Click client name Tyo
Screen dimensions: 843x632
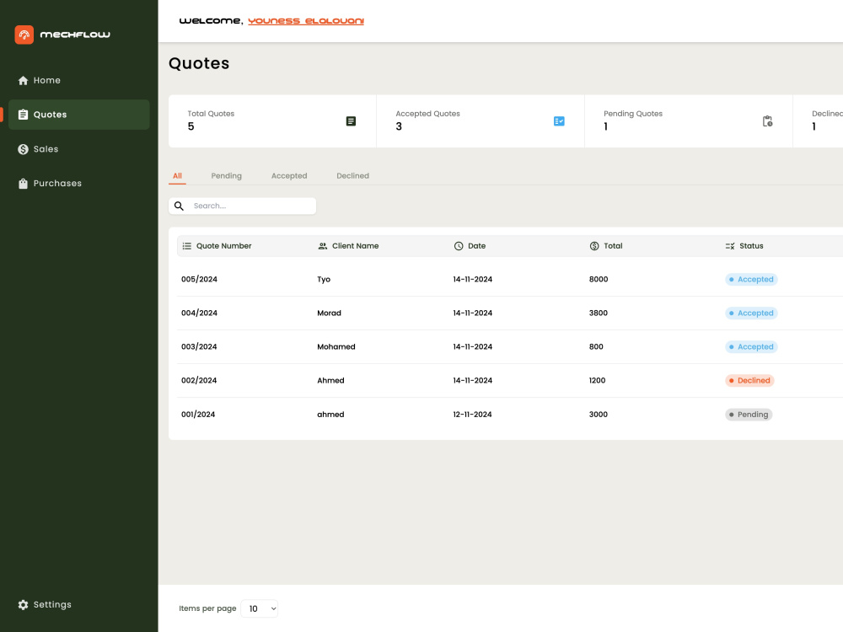[x=324, y=280]
